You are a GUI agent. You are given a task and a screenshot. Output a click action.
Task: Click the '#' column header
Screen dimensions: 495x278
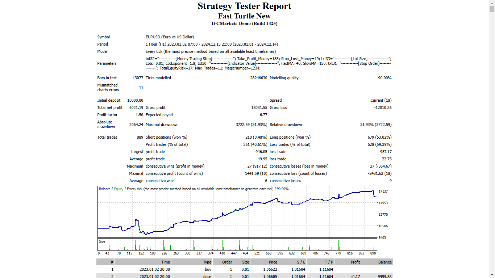(x=105, y=262)
